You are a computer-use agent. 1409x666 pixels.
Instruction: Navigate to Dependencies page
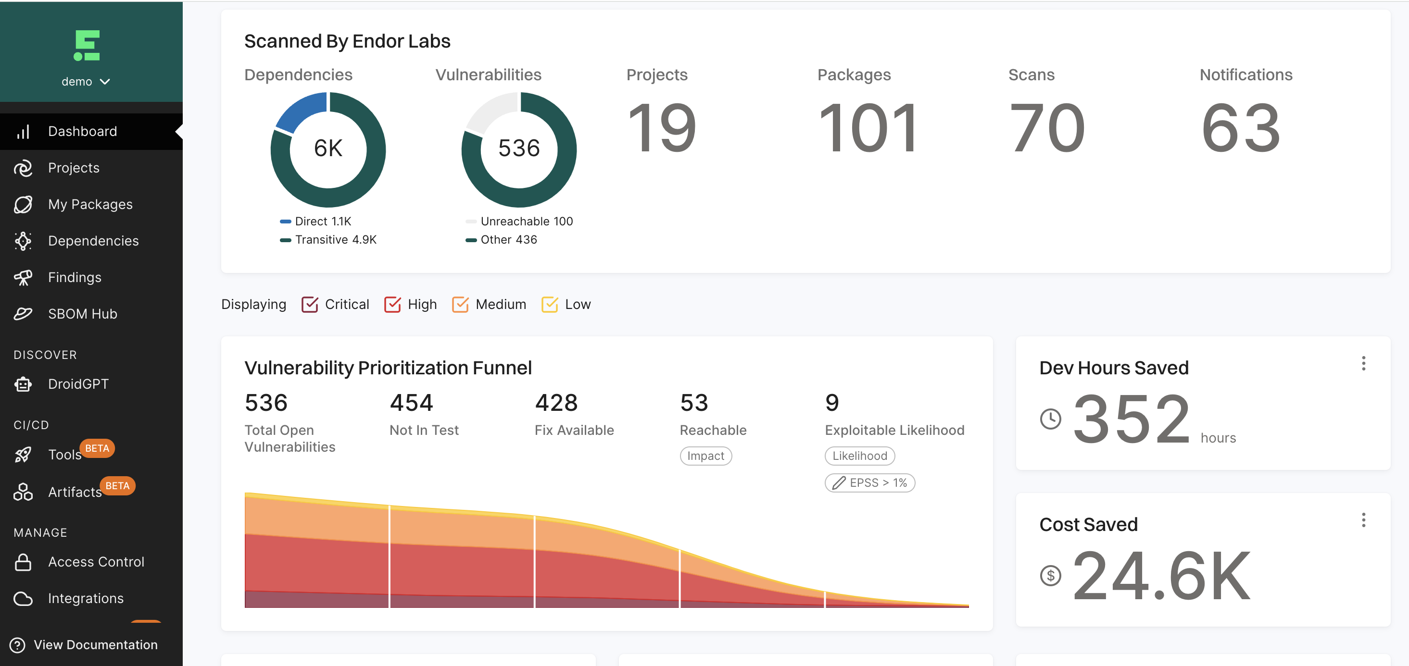click(91, 241)
